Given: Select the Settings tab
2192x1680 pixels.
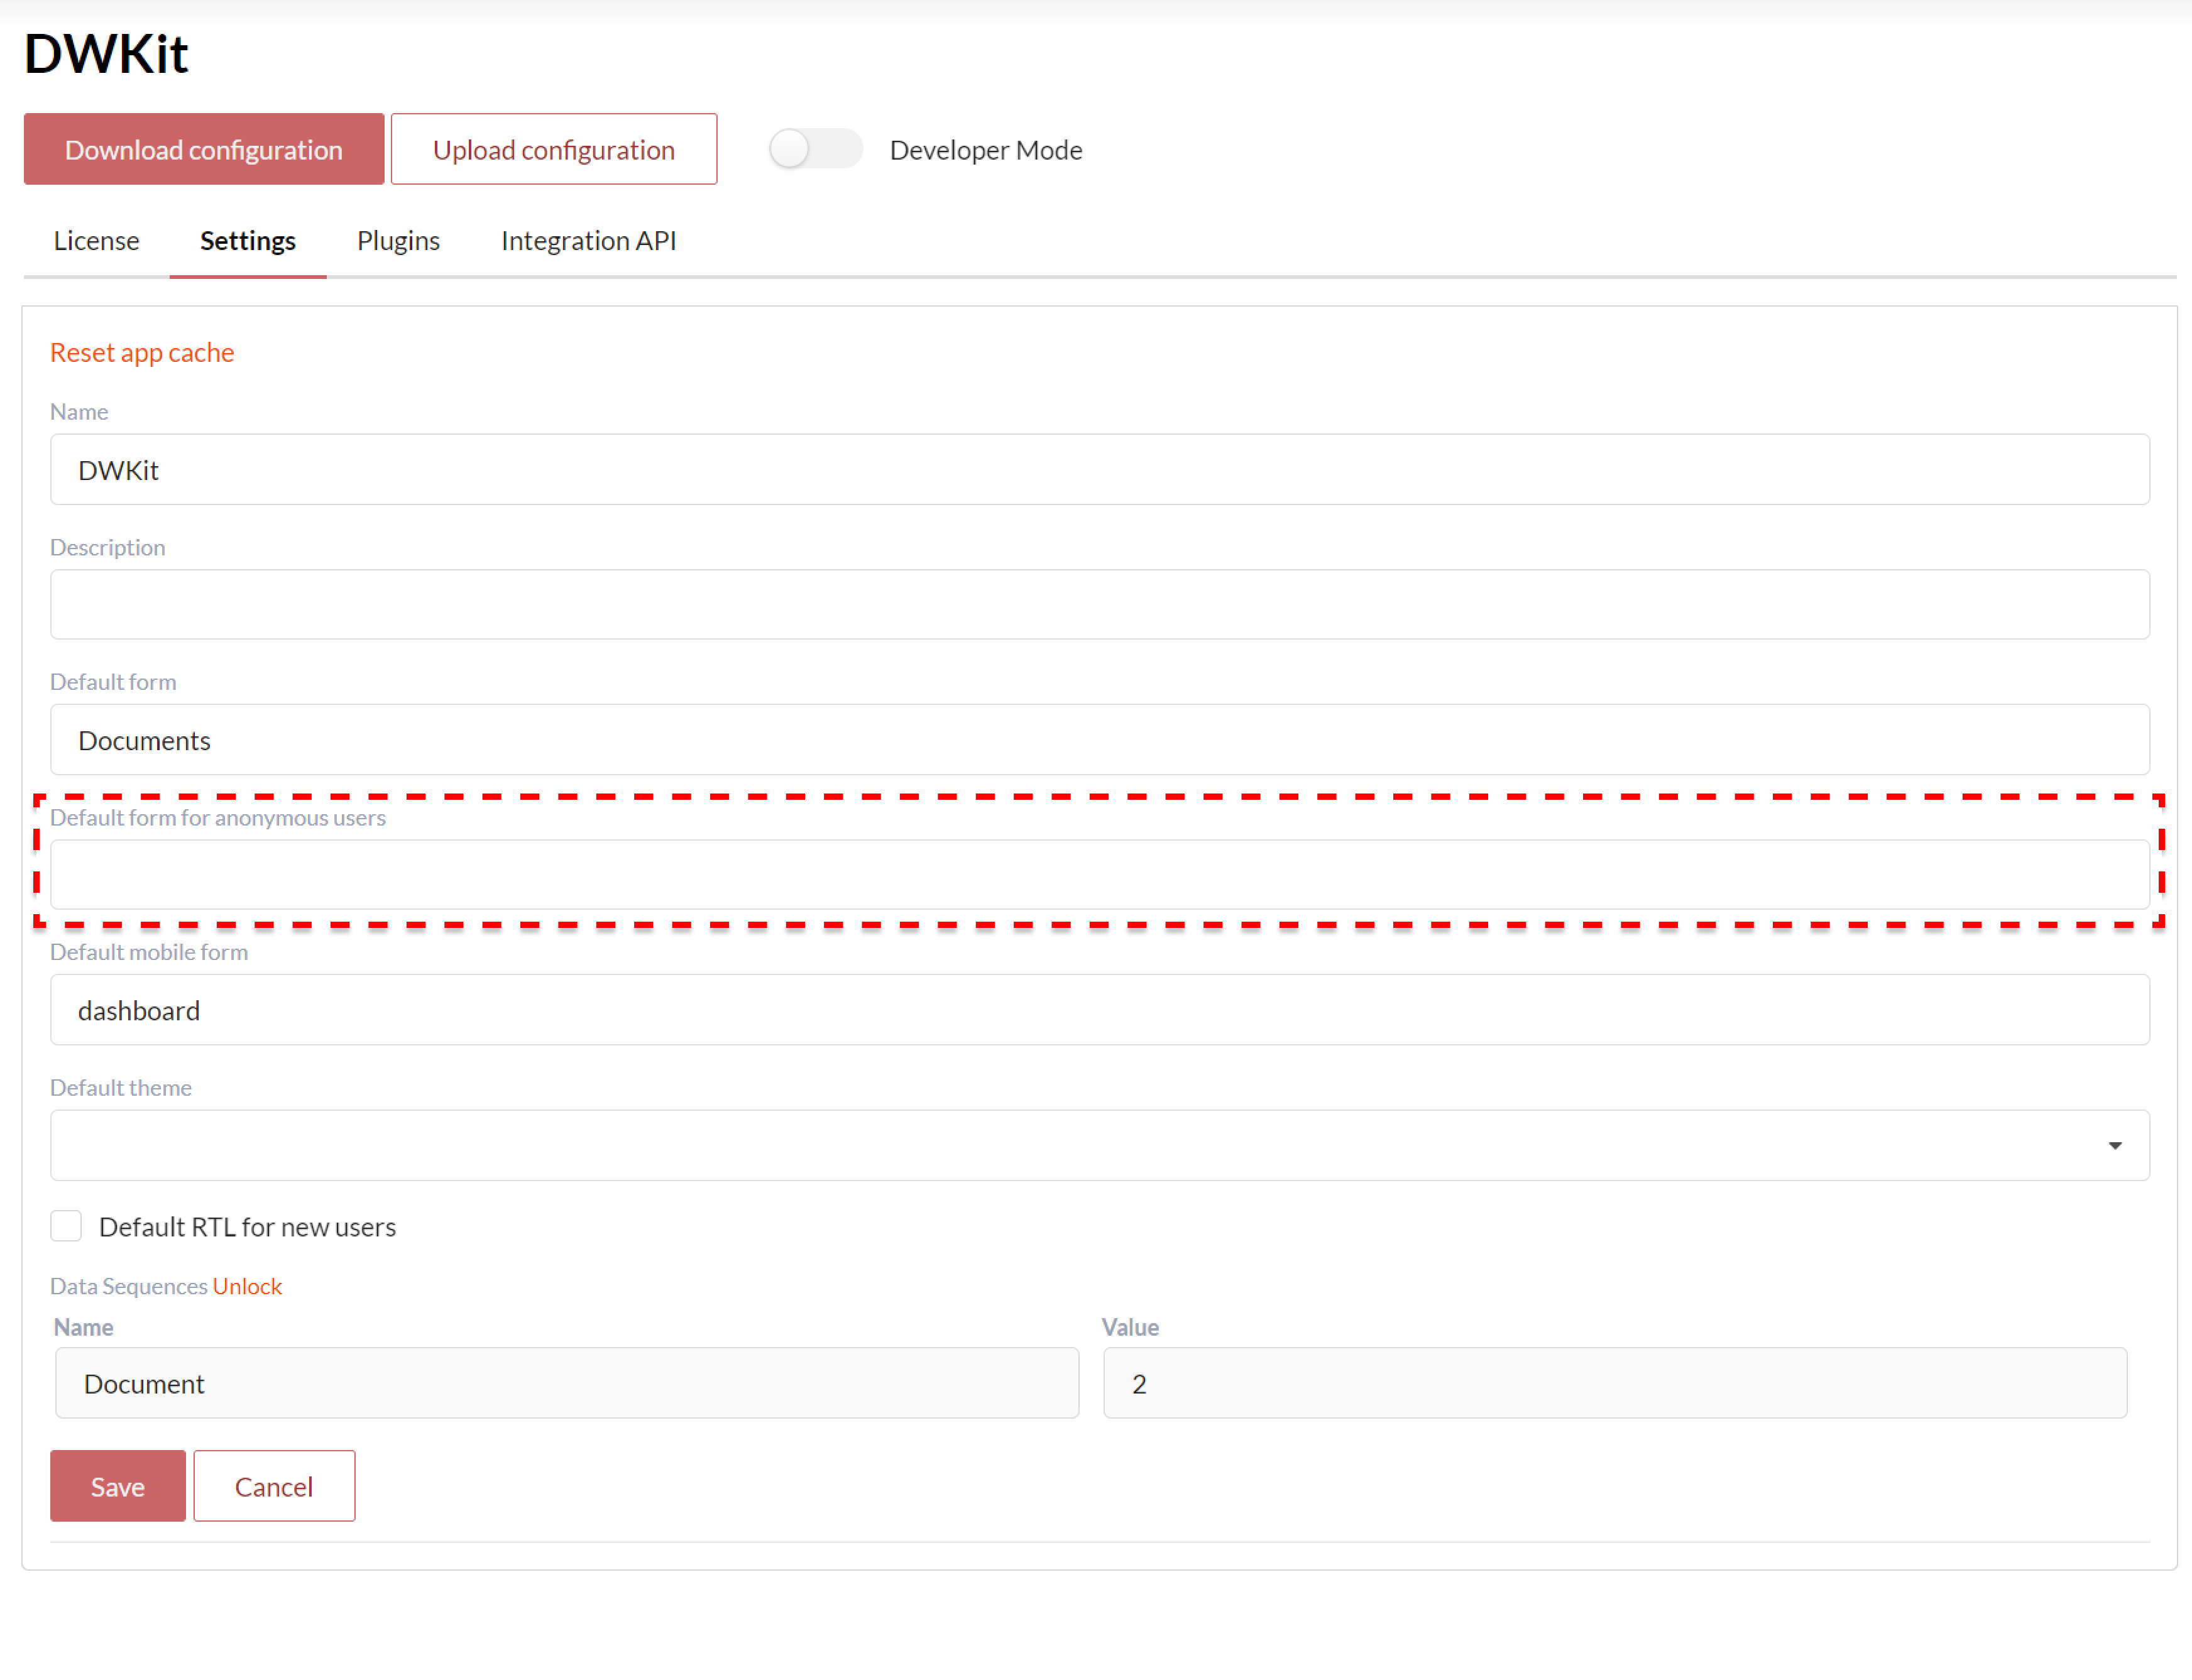Looking at the screenshot, I should click(x=248, y=241).
